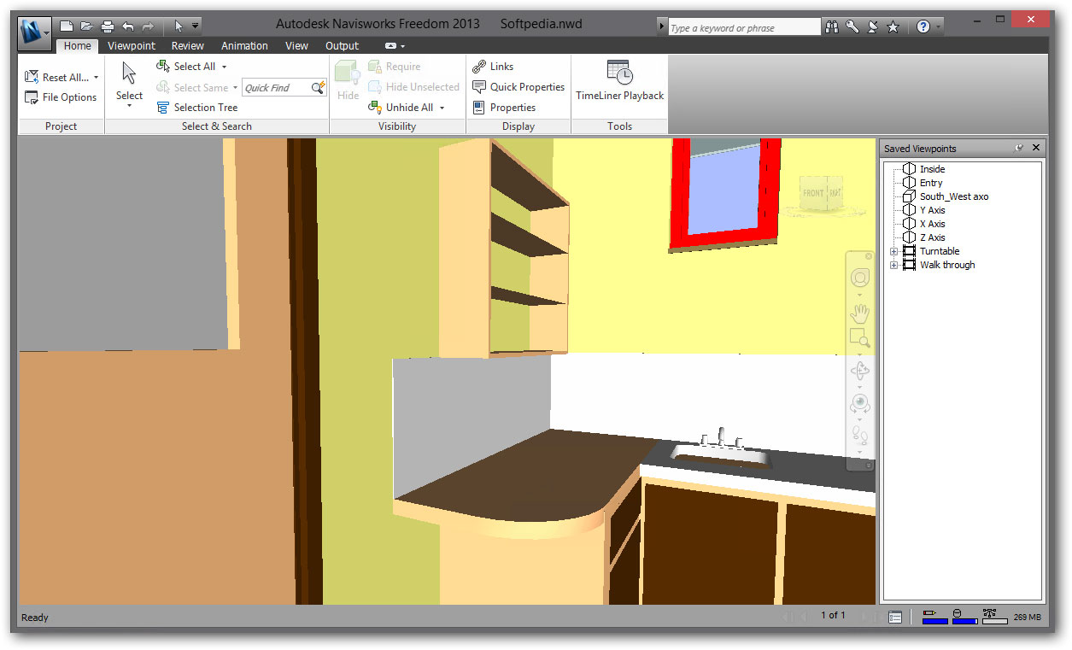This screenshot has height=650, width=1072.
Task: Select the Pan hand tool in navigation bar
Action: pyautogui.click(x=859, y=313)
